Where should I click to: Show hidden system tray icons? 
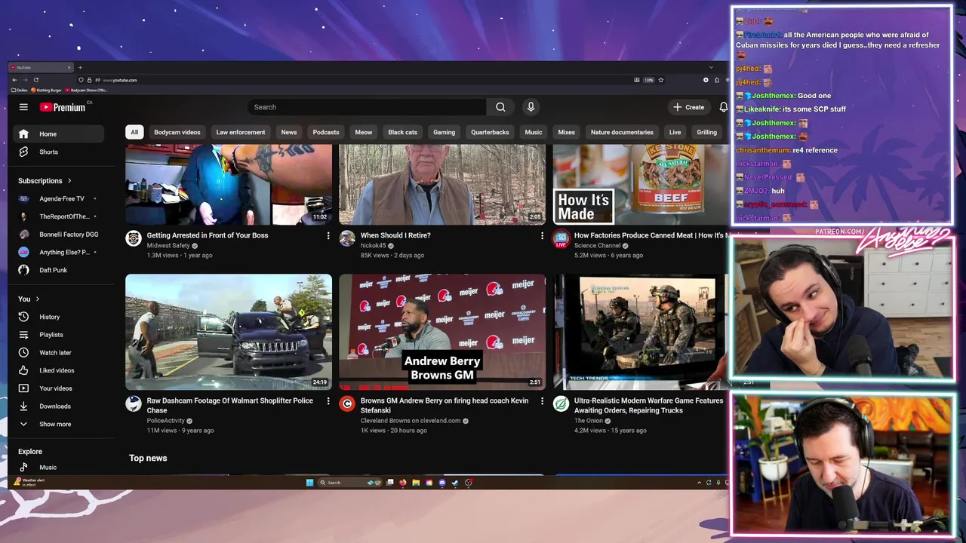click(699, 483)
